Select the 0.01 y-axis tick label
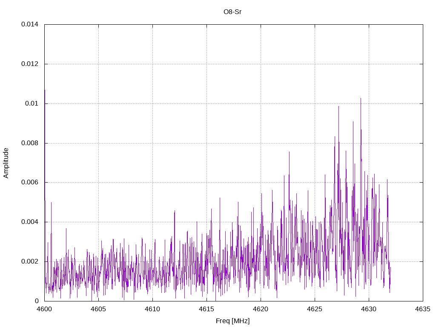Image resolution: width=436 pixels, height=327 pixels. pos(32,103)
